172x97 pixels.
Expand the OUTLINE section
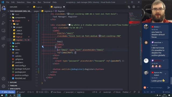pos(13,82)
